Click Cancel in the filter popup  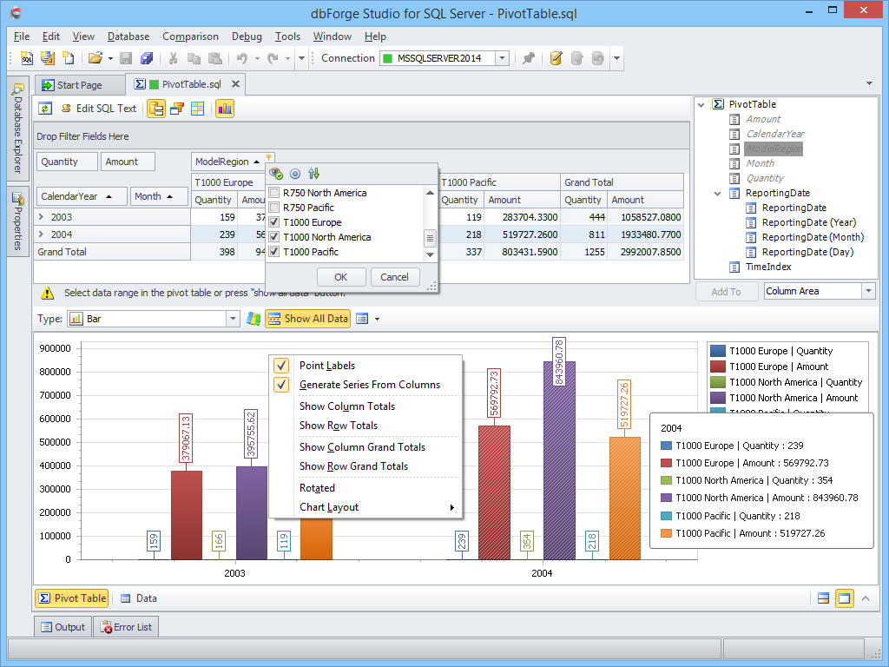(394, 277)
